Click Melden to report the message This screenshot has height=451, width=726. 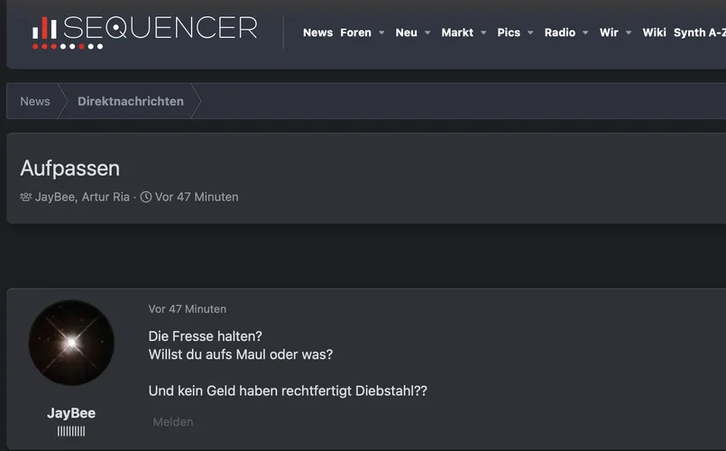173,422
